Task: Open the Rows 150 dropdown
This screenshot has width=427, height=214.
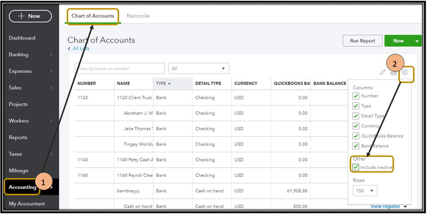Action: click(x=365, y=191)
